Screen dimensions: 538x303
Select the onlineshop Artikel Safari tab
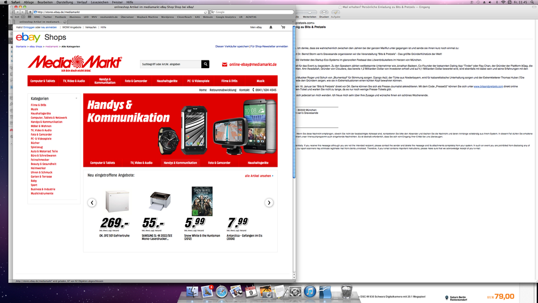pos(40,22)
